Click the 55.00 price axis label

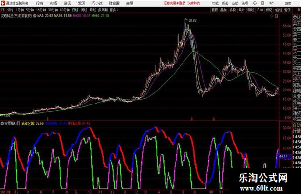click(287, 26)
